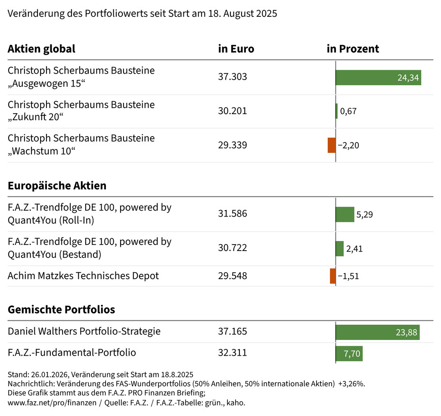
Task: Click the green 23,88 percent bar
Action: (x=377, y=332)
